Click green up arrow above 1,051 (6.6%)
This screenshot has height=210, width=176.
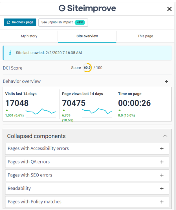7,110
